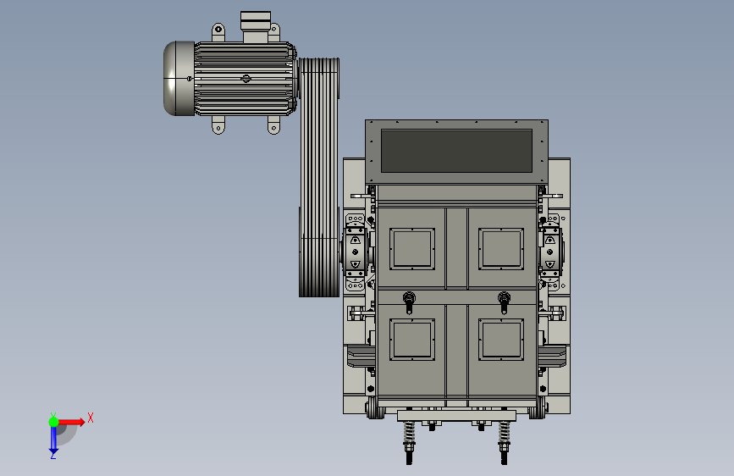Select the lower-right square inspection cover
The image size is (734, 476).
[501, 340]
